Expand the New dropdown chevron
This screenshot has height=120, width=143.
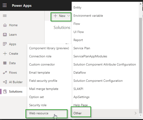pos(68,16)
